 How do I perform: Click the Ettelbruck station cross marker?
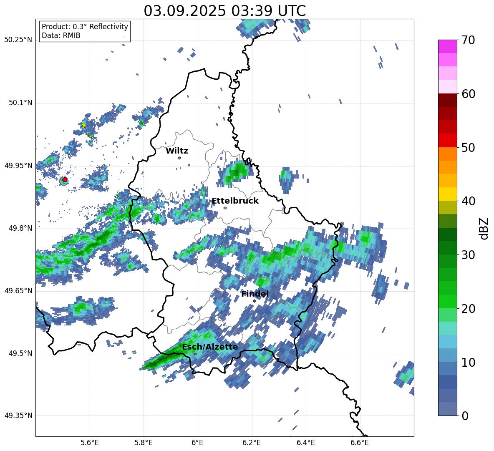pyautogui.click(x=225, y=208)
